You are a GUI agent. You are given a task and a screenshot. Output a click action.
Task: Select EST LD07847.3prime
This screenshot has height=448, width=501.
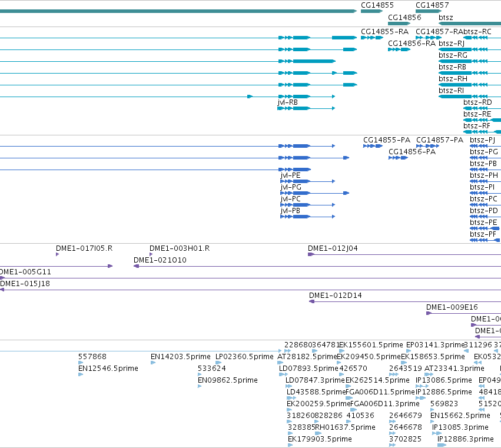(x=316, y=380)
